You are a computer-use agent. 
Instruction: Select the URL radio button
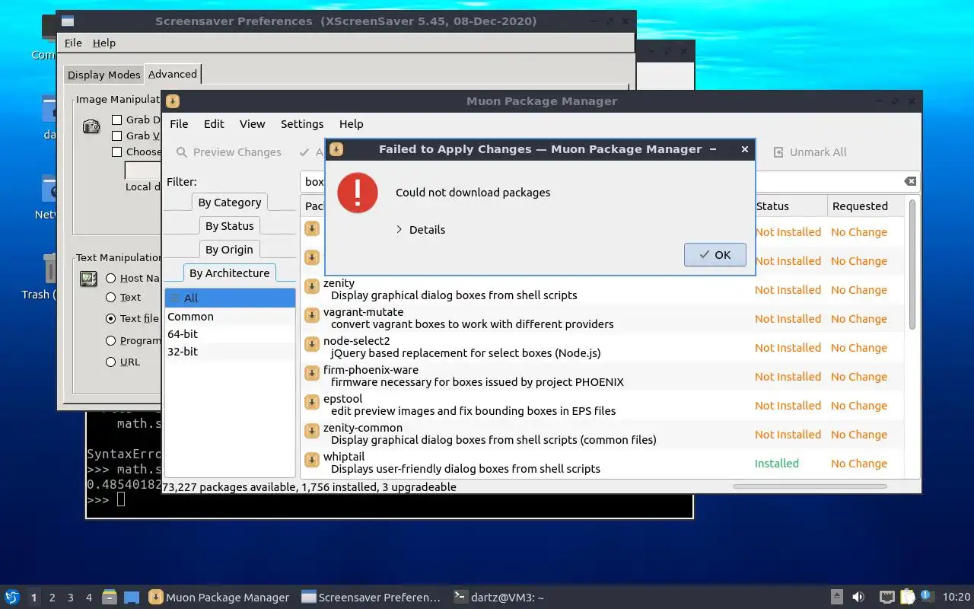tap(111, 362)
